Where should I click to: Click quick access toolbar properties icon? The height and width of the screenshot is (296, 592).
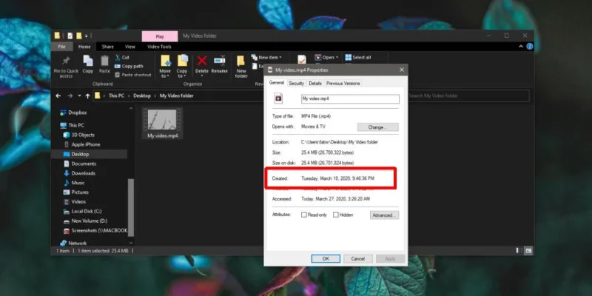(70, 36)
